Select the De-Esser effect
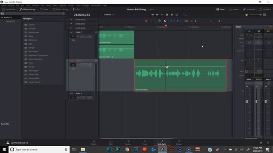 point(32,28)
